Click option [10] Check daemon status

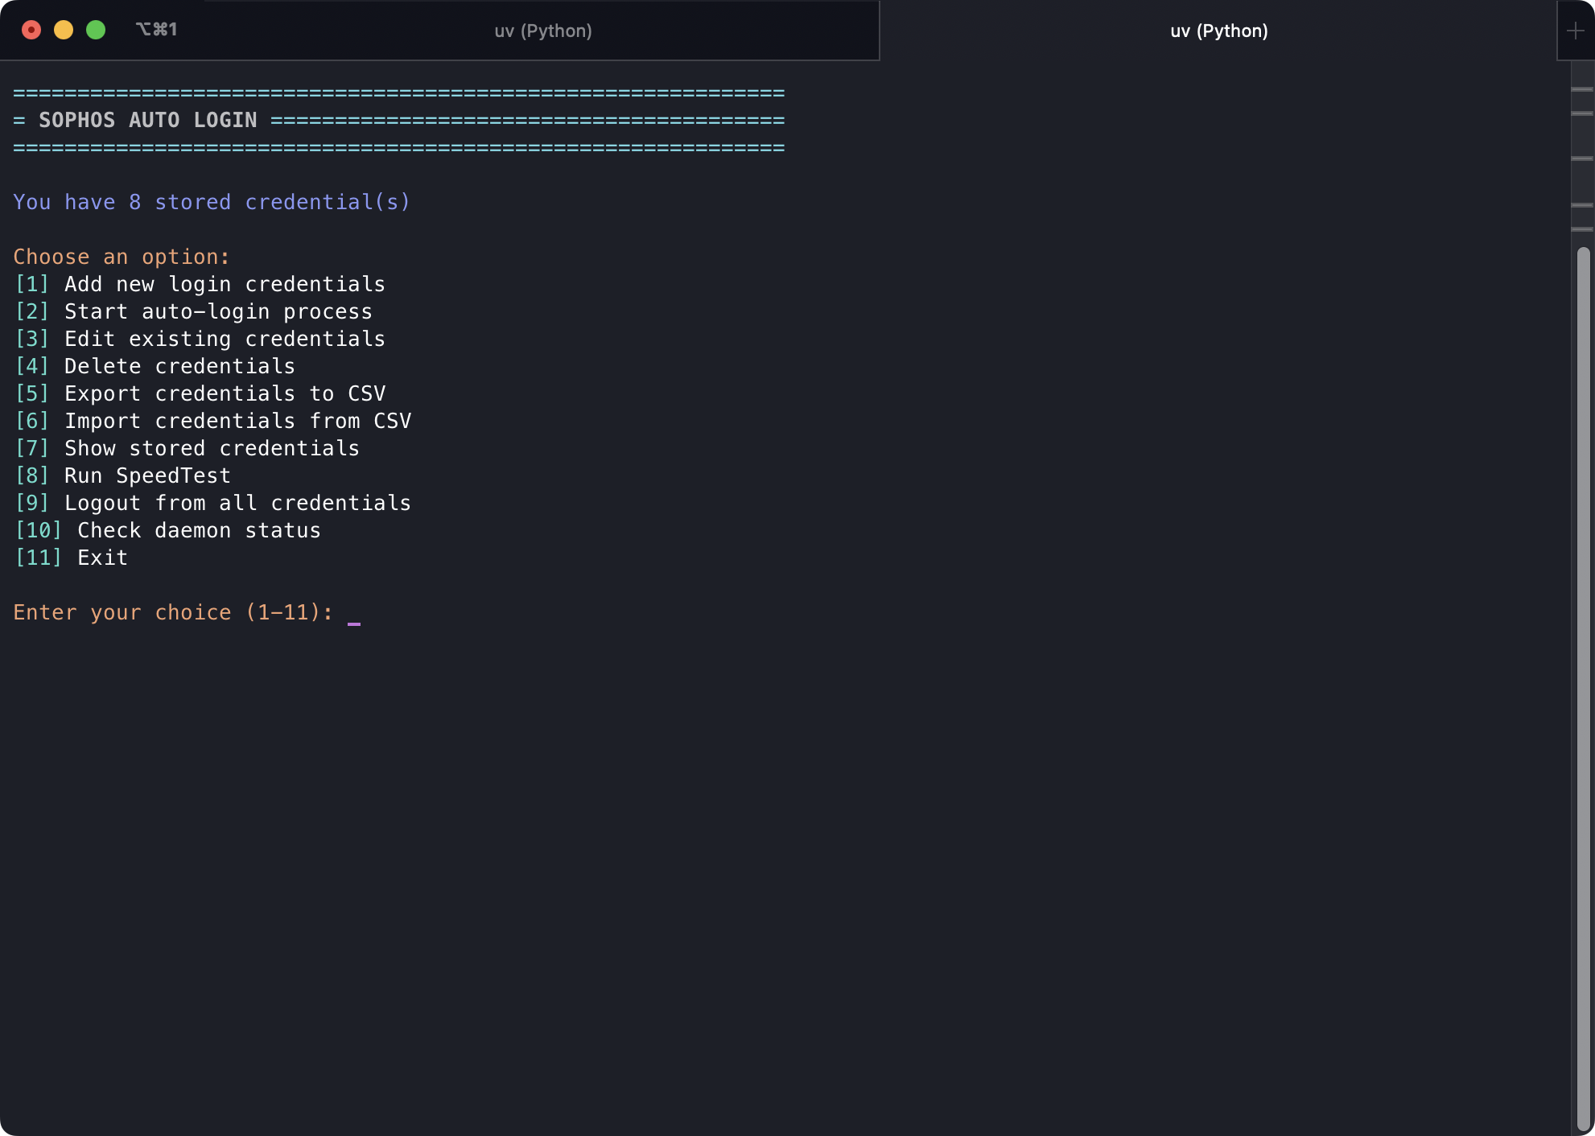[x=167, y=530]
